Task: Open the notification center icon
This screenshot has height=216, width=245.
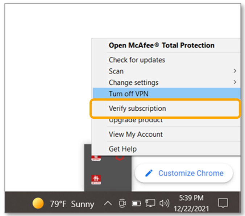Action: pyautogui.click(x=223, y=204)
